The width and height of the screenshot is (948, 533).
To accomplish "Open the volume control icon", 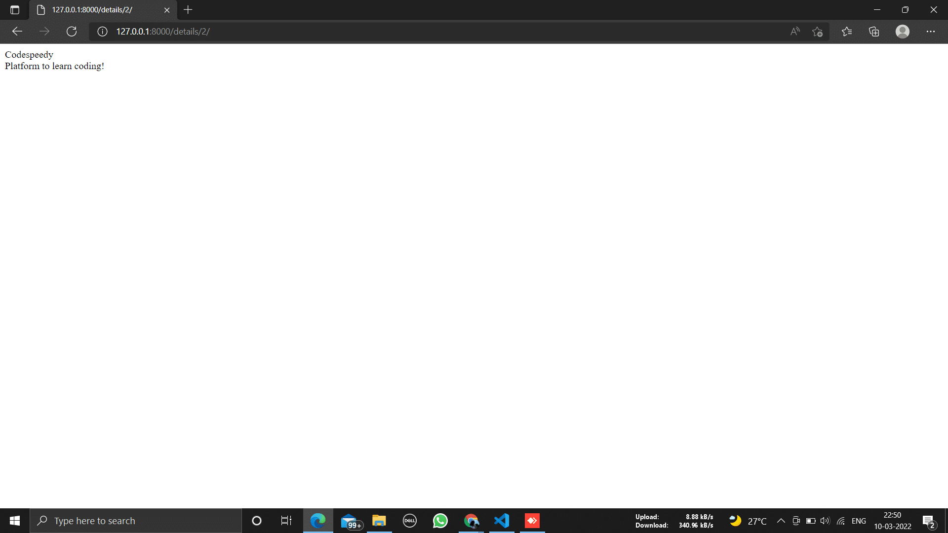I will 825,521.
